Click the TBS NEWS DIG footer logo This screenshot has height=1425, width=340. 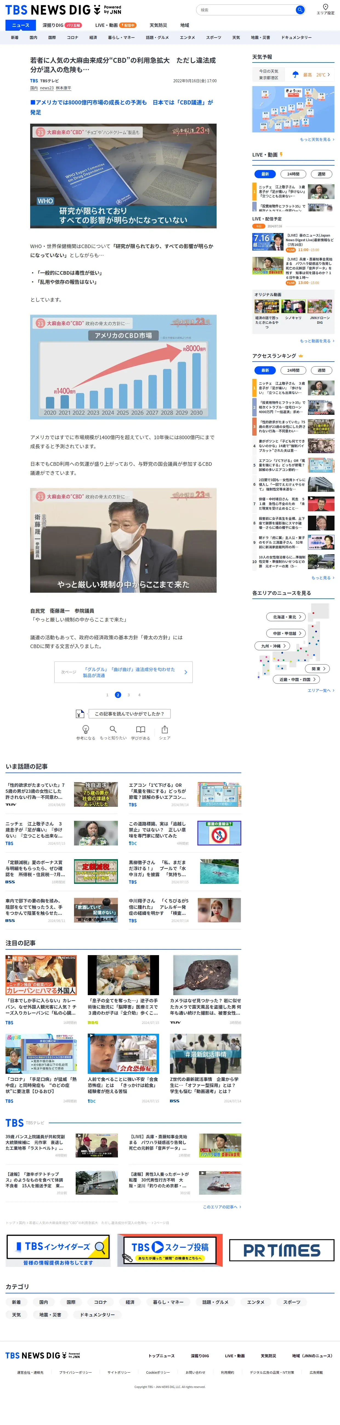tap(42, 1355)
